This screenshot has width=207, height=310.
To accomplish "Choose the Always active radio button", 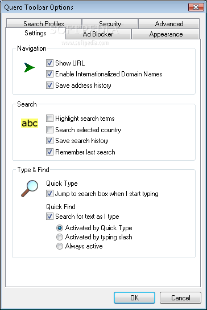I will [60, 246].
